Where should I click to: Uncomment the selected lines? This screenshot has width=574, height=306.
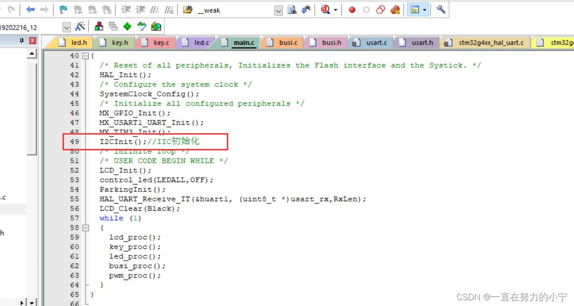(169, 9)
